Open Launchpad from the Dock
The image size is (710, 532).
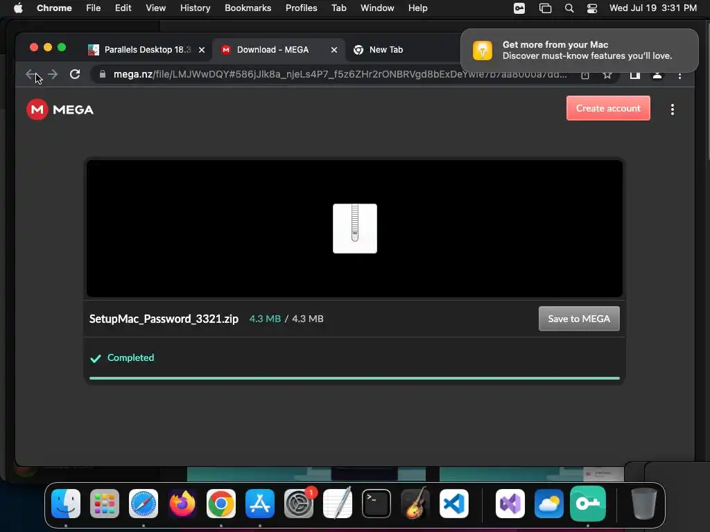(x=105, y=504)
